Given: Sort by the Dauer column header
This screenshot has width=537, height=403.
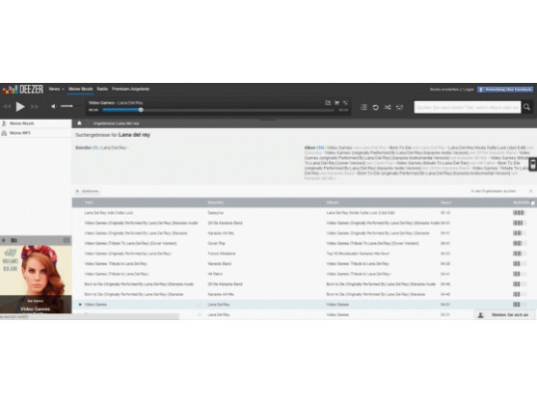Looking at the screenshot, I should click(x=445, y=202).
